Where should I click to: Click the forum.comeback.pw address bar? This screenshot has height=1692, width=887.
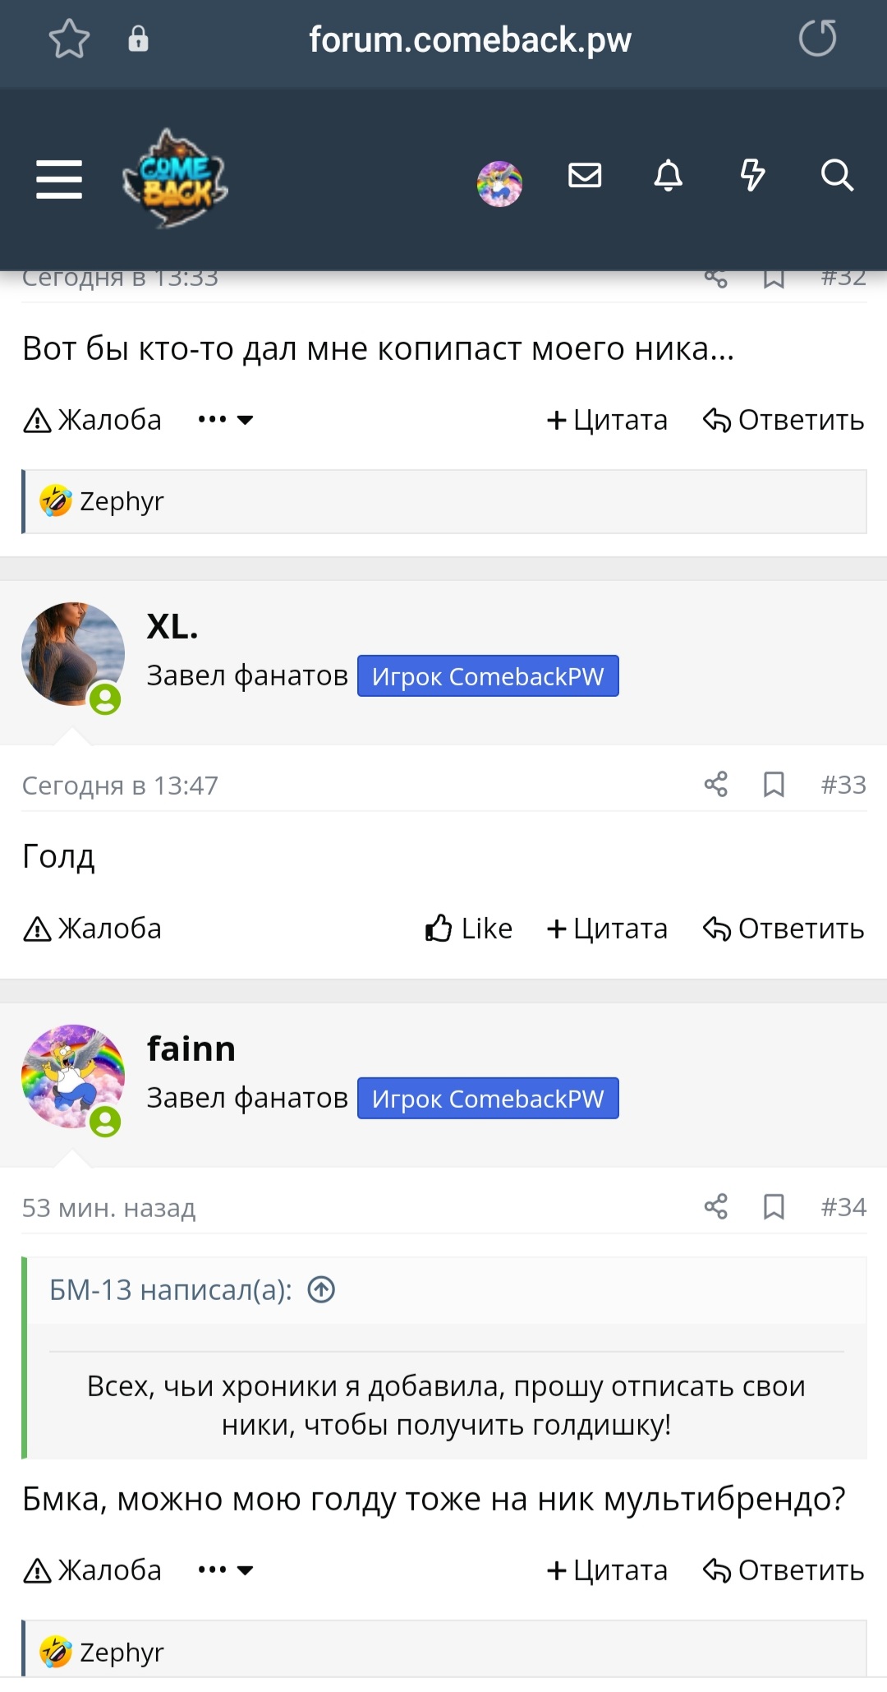click(x=470, y=39)
